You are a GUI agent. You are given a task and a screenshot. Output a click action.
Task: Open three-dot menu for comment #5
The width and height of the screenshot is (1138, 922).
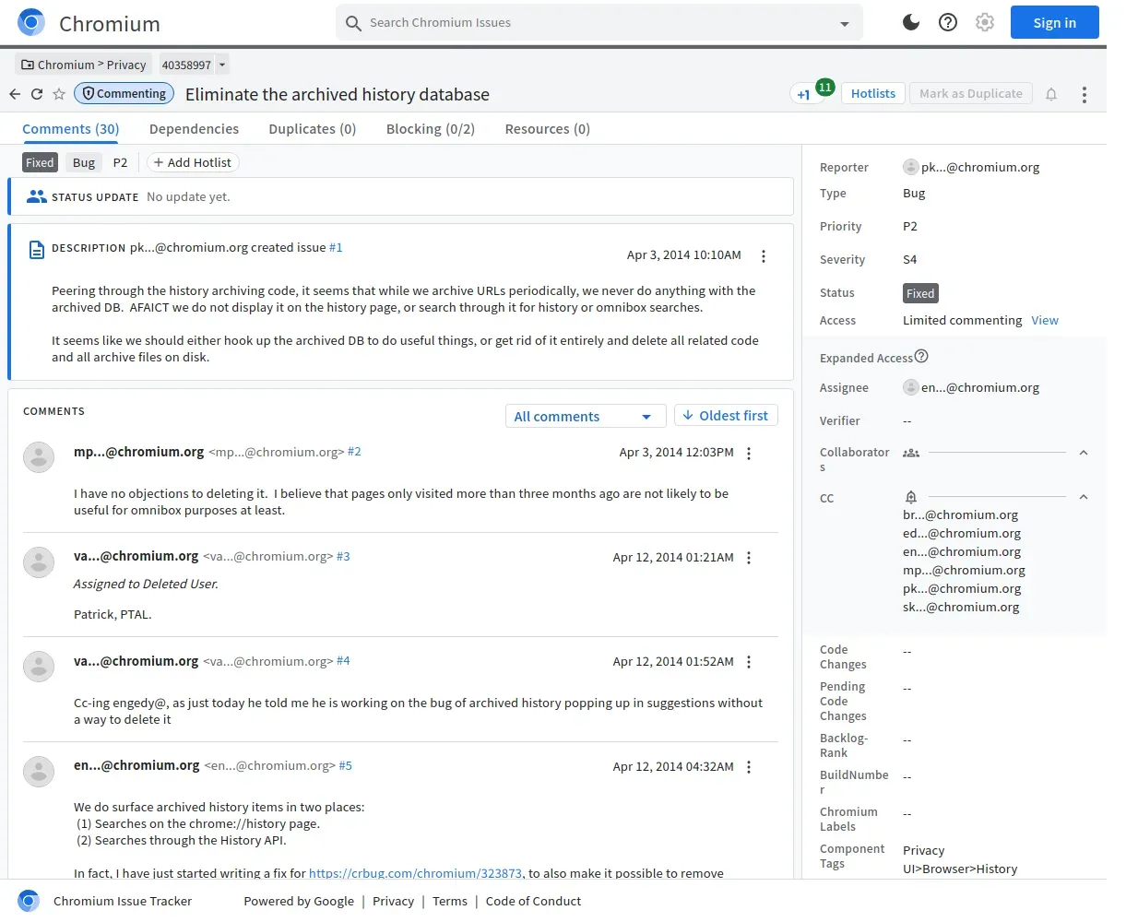(749, 767)
